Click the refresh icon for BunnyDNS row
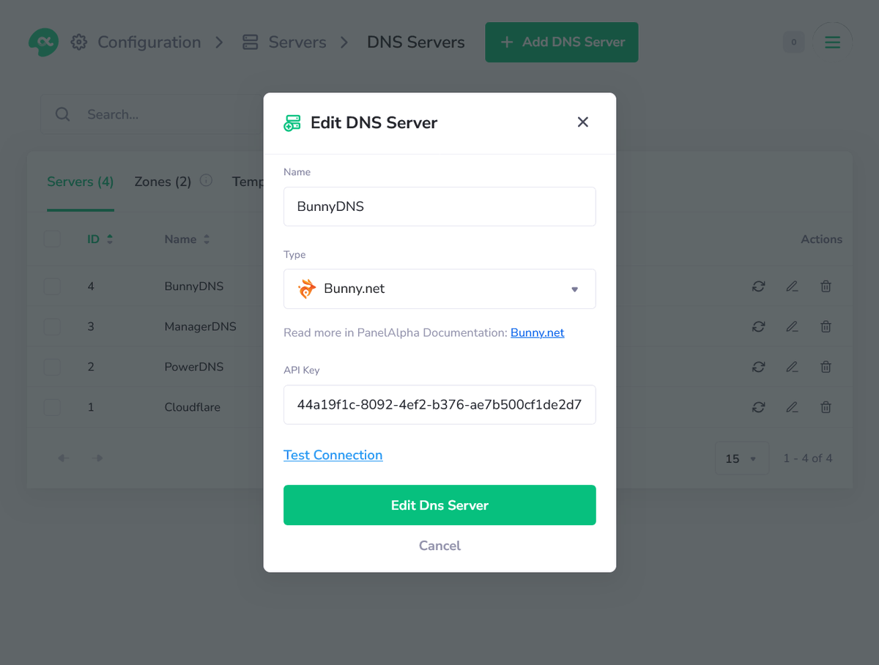Image resolution: width=879 pixels, height=665 pixels. (x=758, y=286)
